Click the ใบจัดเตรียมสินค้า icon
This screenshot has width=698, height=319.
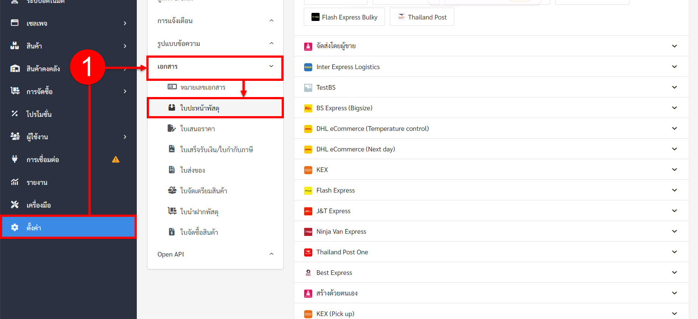pyautogui.click(x=172, y=190)
